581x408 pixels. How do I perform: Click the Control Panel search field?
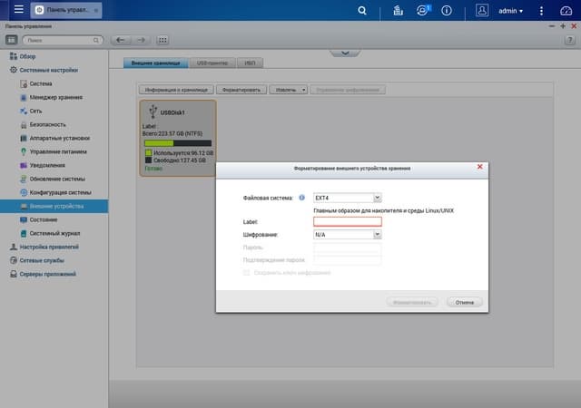(63, 40)
